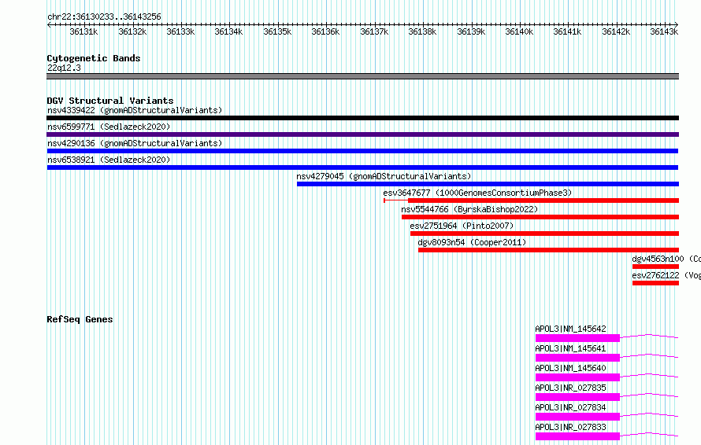Screen dimensions: 701x445
Task: Click the 36140k ruler label
Action: click(519, 31)
